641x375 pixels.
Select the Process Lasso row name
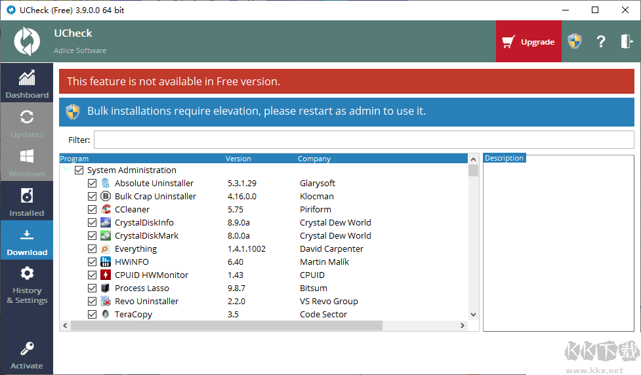tap(142, 288)
